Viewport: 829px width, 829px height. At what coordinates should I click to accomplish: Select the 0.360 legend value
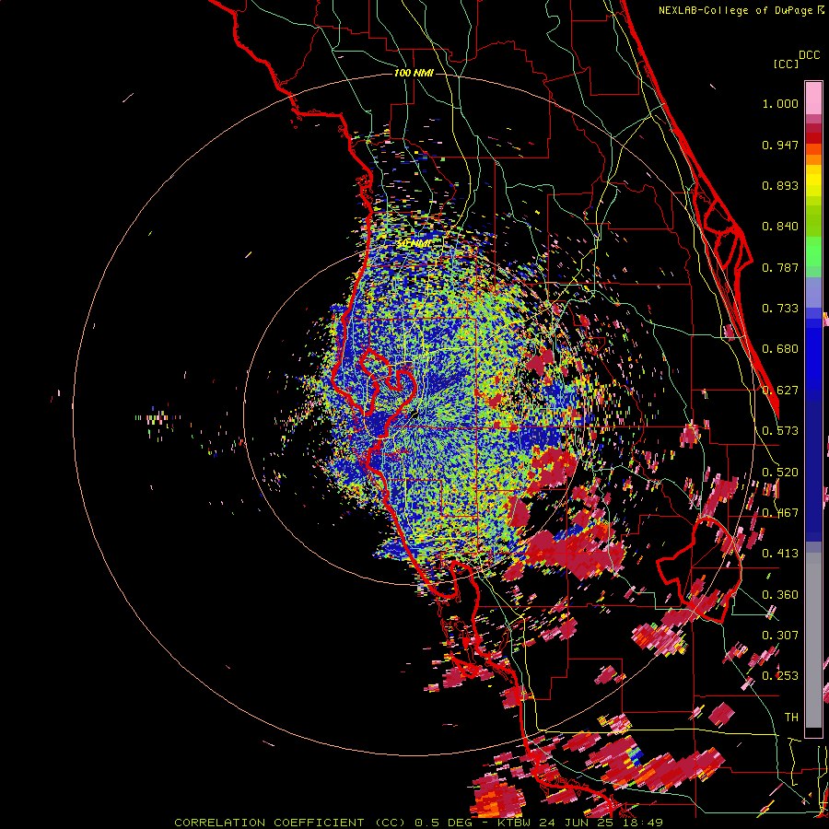tap(780, 595)
